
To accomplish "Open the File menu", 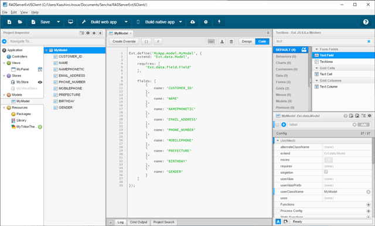I will tap(5, 12).
